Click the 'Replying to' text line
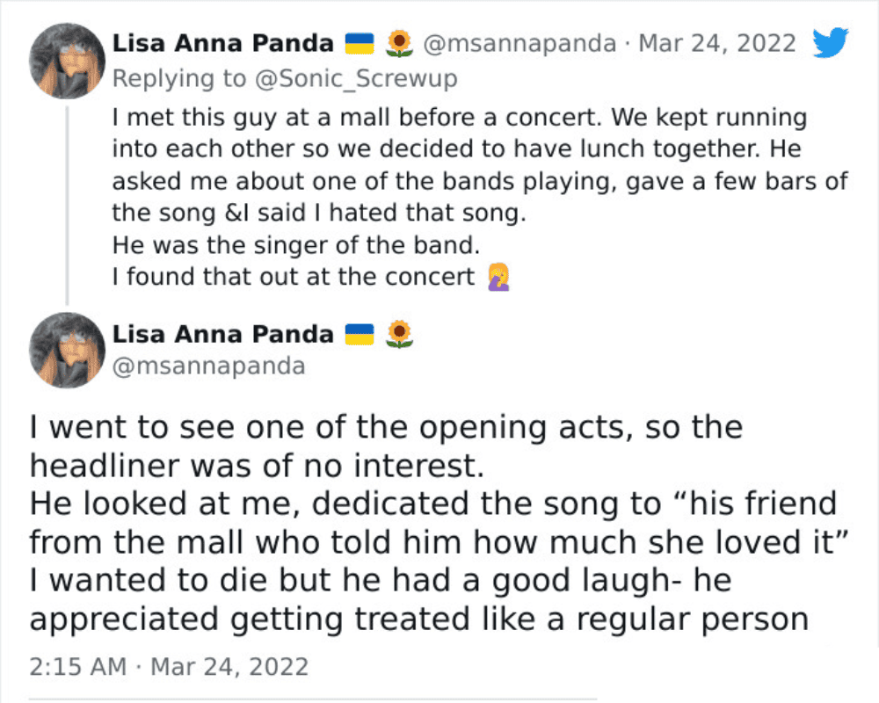Screen dimensions: 879x703 coord(285,78)
